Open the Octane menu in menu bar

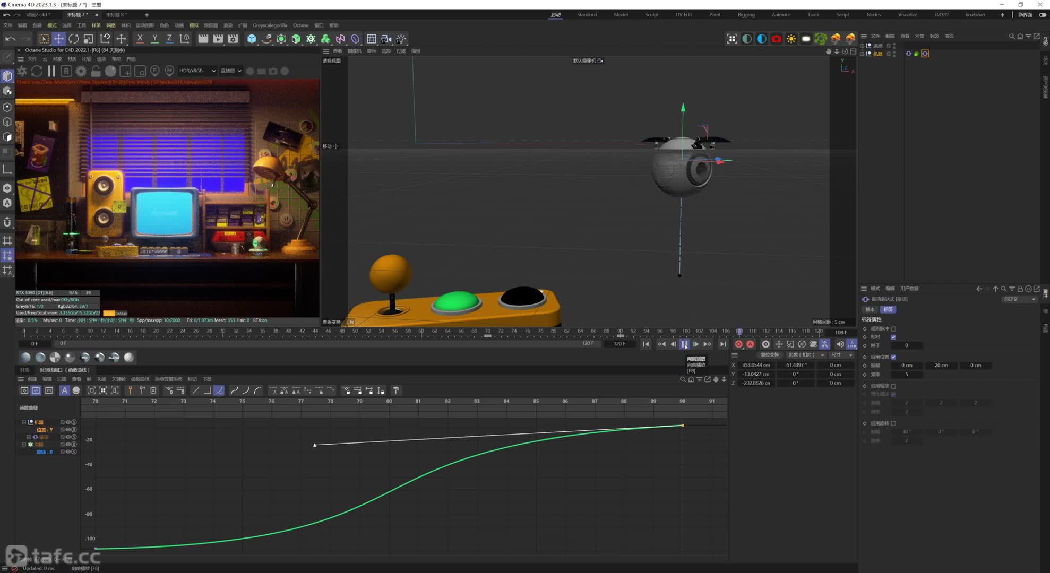tap(300, 25)
